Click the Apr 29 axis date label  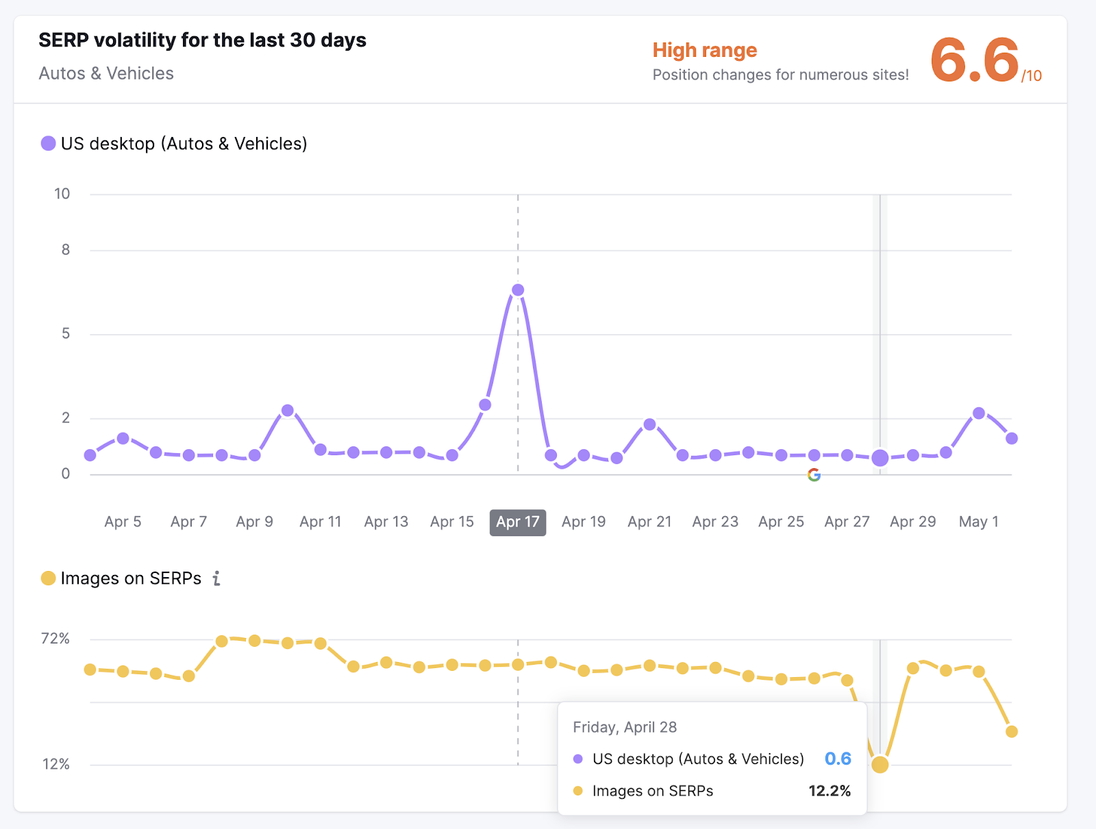pos(912,522)
